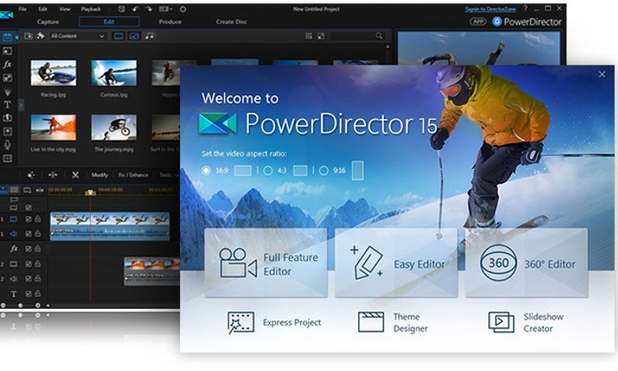Launch the Easy Editor

(x=396, y=263)
